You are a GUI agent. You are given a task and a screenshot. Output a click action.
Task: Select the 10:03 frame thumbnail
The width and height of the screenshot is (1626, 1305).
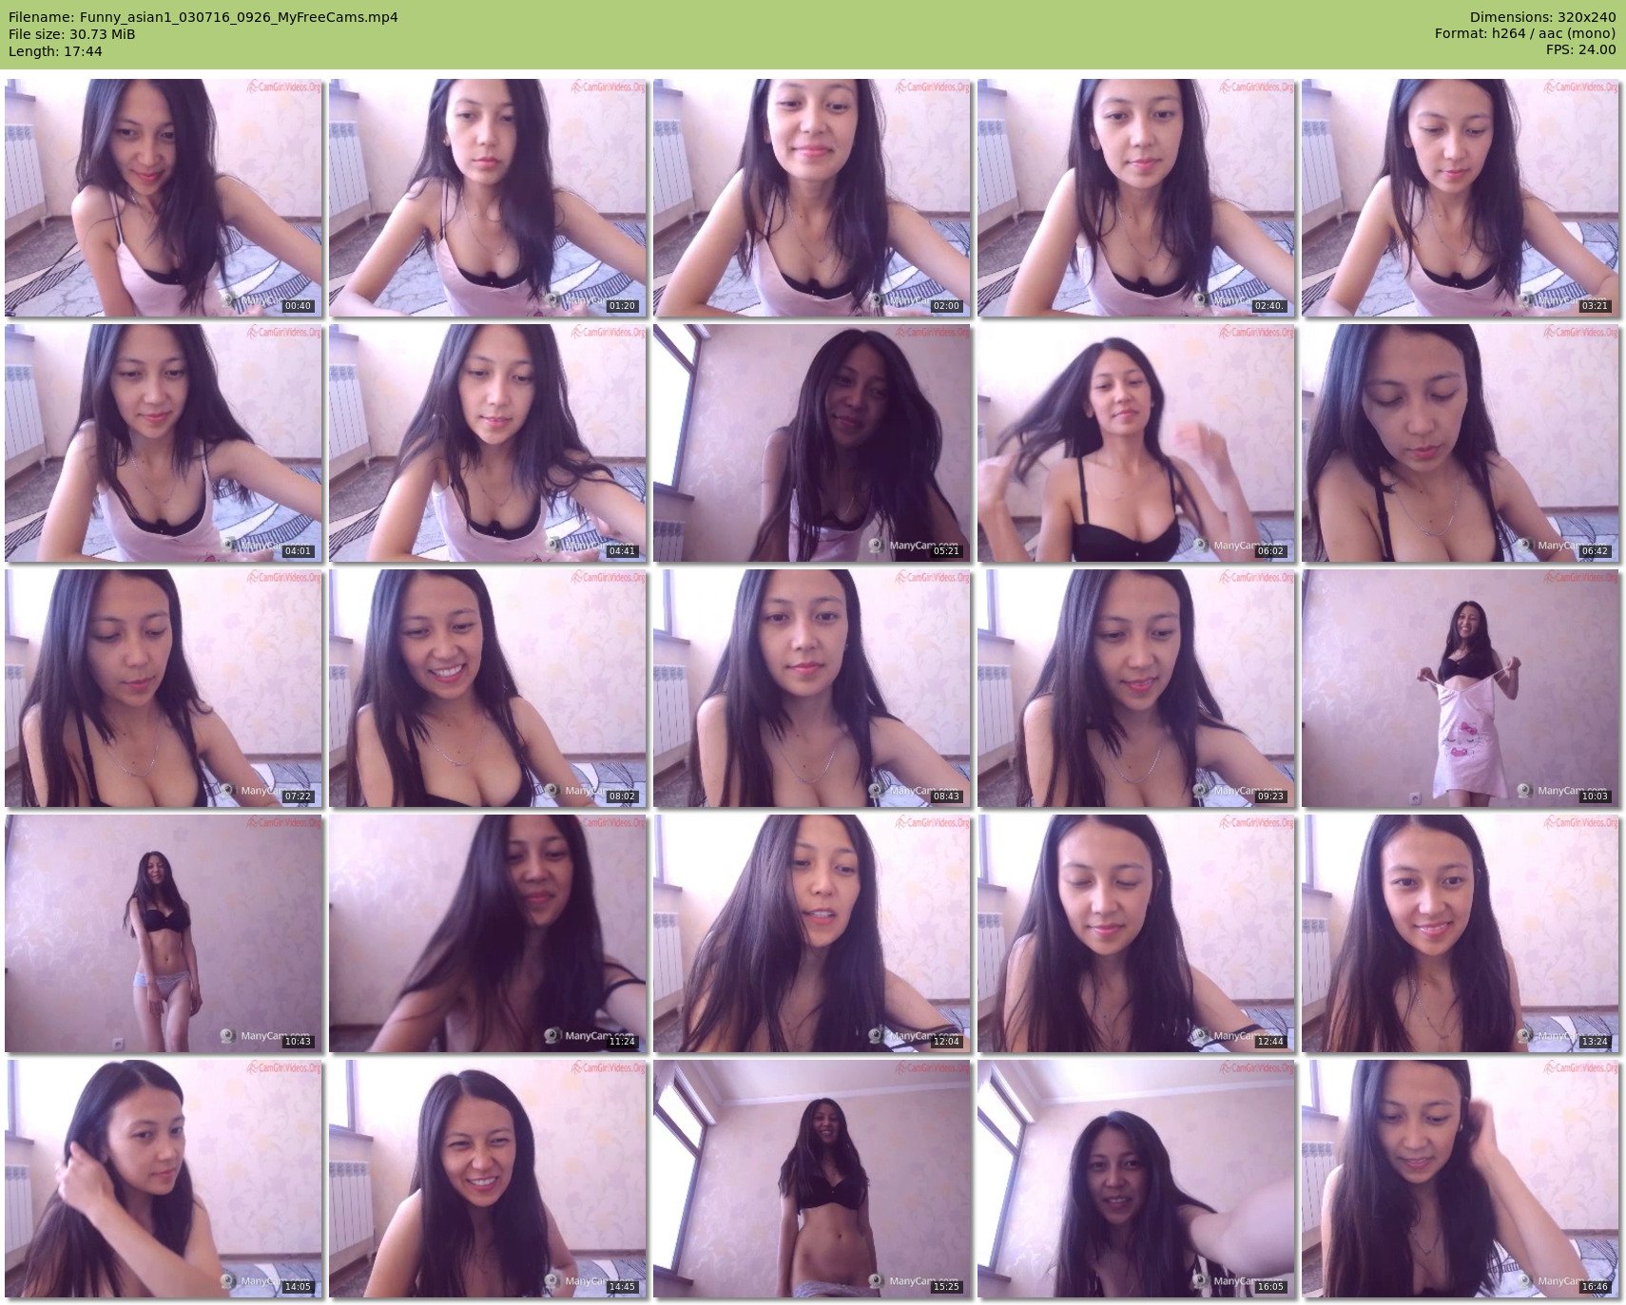tap(1460, 688)
